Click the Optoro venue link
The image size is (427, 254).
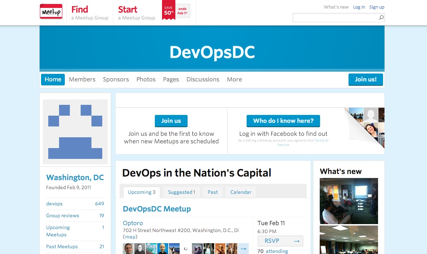[132, 223]
